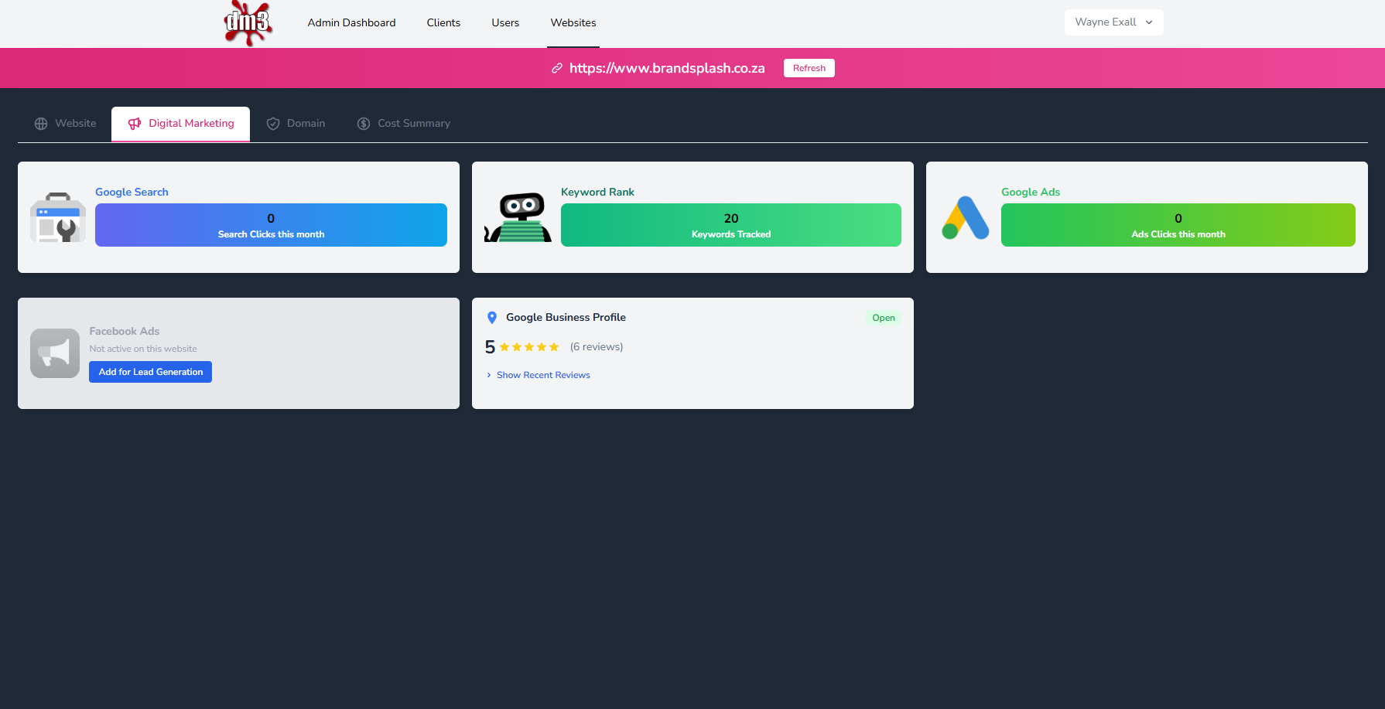Open Admin Dashboard menu item
Viewport: 1385px width, 709px height.
click(x=351, y=23)
